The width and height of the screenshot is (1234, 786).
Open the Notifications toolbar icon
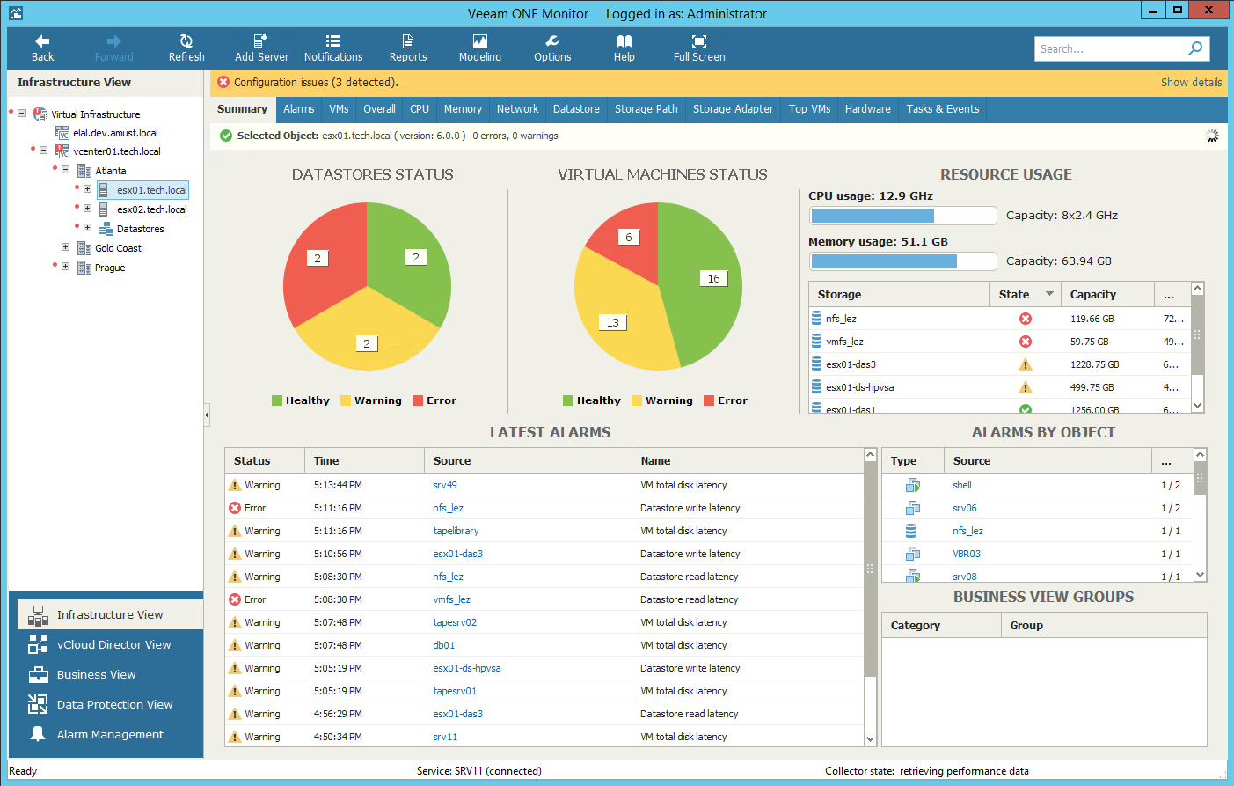[x=332, y=41]
